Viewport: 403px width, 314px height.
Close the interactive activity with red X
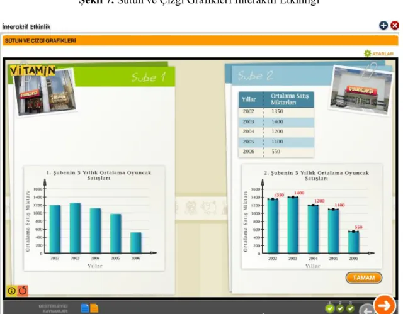[x=395, y=25]
